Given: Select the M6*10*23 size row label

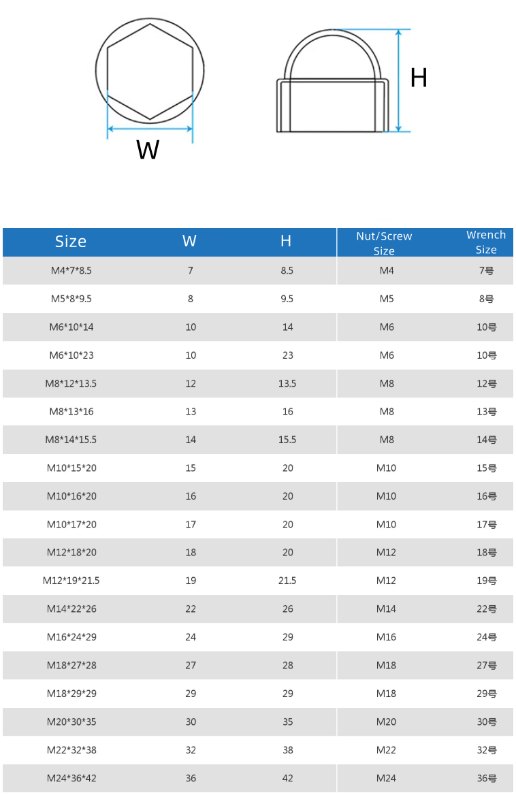Looking at the screenshot, I should [71, 355].
